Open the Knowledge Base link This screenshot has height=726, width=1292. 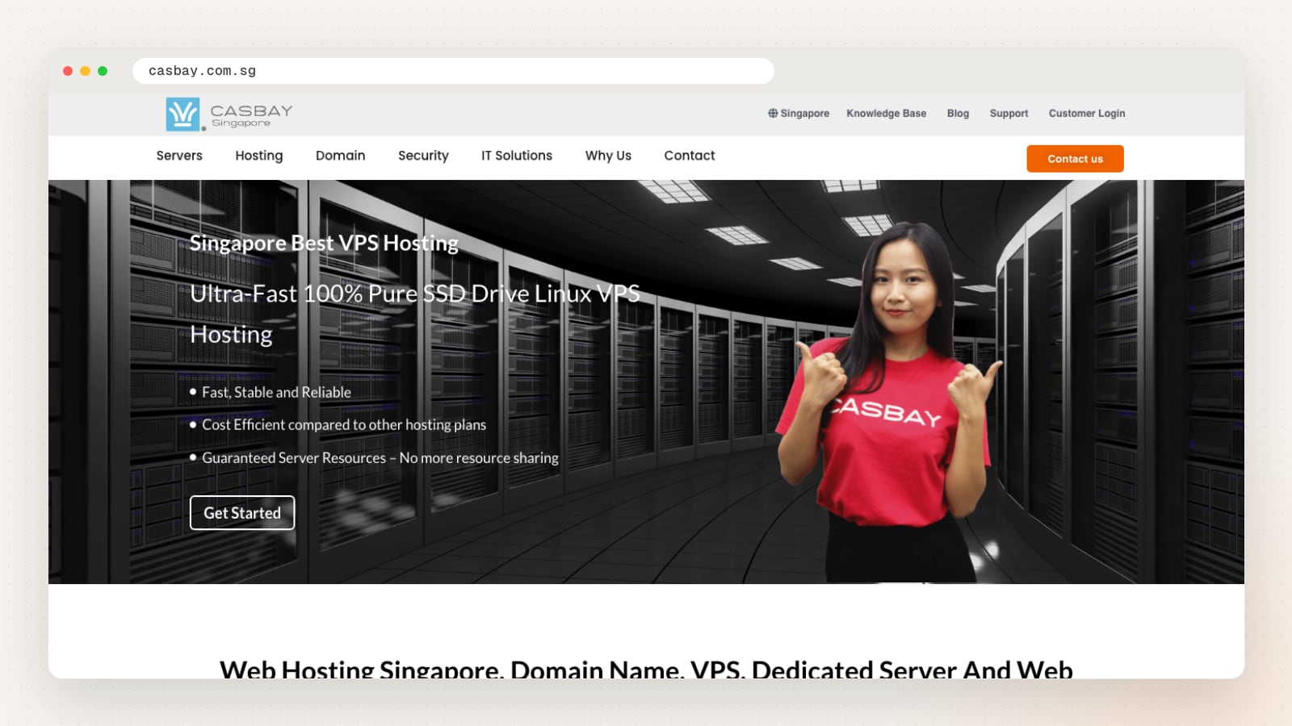pyautogui.click(x=886, y=114)
